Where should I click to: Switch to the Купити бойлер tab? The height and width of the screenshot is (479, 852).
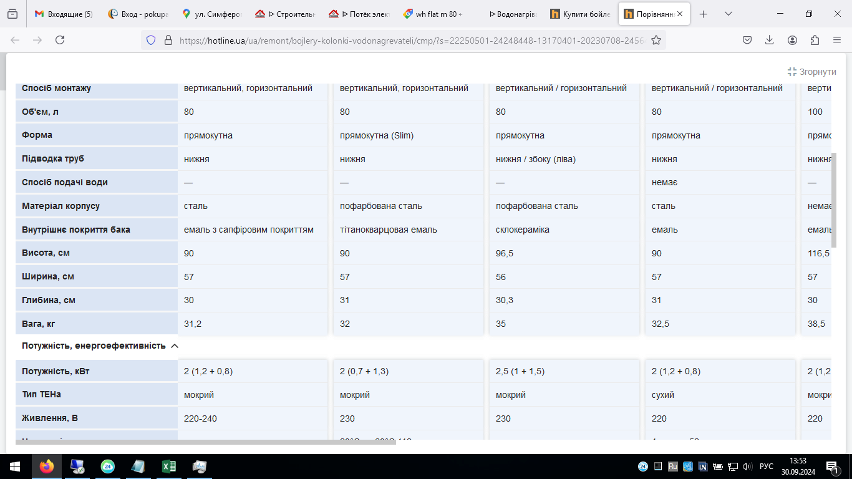(581, 14)
